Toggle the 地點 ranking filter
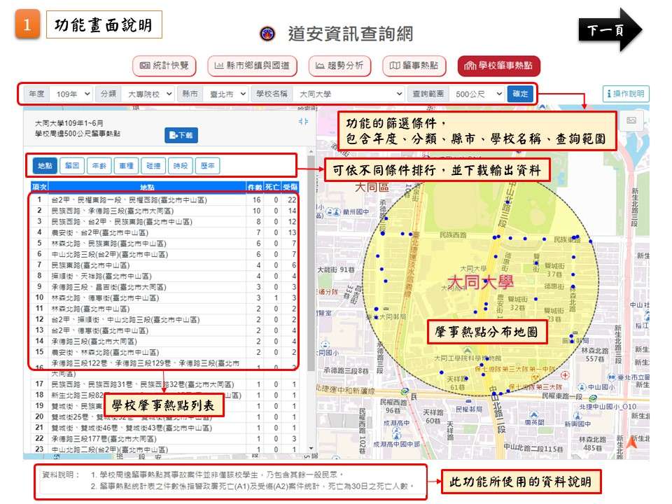This screenshot has height=504, width=672. (45, 165)
